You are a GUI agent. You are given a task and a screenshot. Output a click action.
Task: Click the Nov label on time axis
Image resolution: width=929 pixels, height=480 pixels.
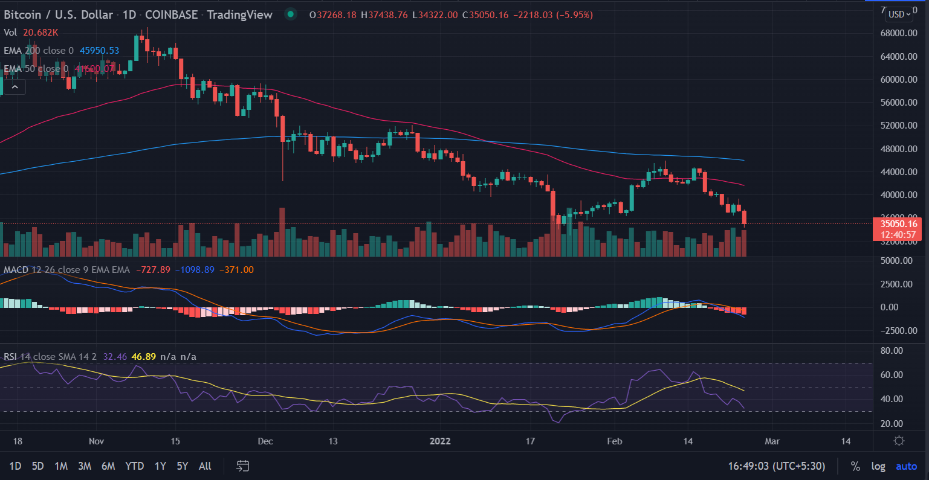tap(96, 441)
